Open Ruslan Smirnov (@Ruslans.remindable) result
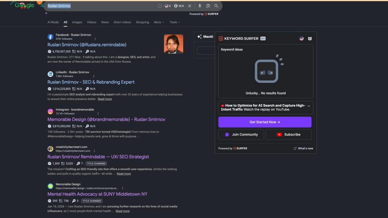This screenshot has height=218, width=388. click(x=87, y=45)
